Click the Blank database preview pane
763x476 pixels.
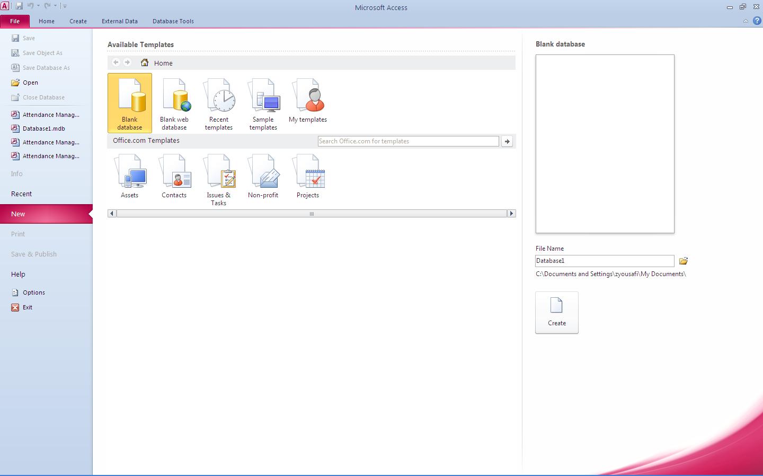(x=605, y=144)
